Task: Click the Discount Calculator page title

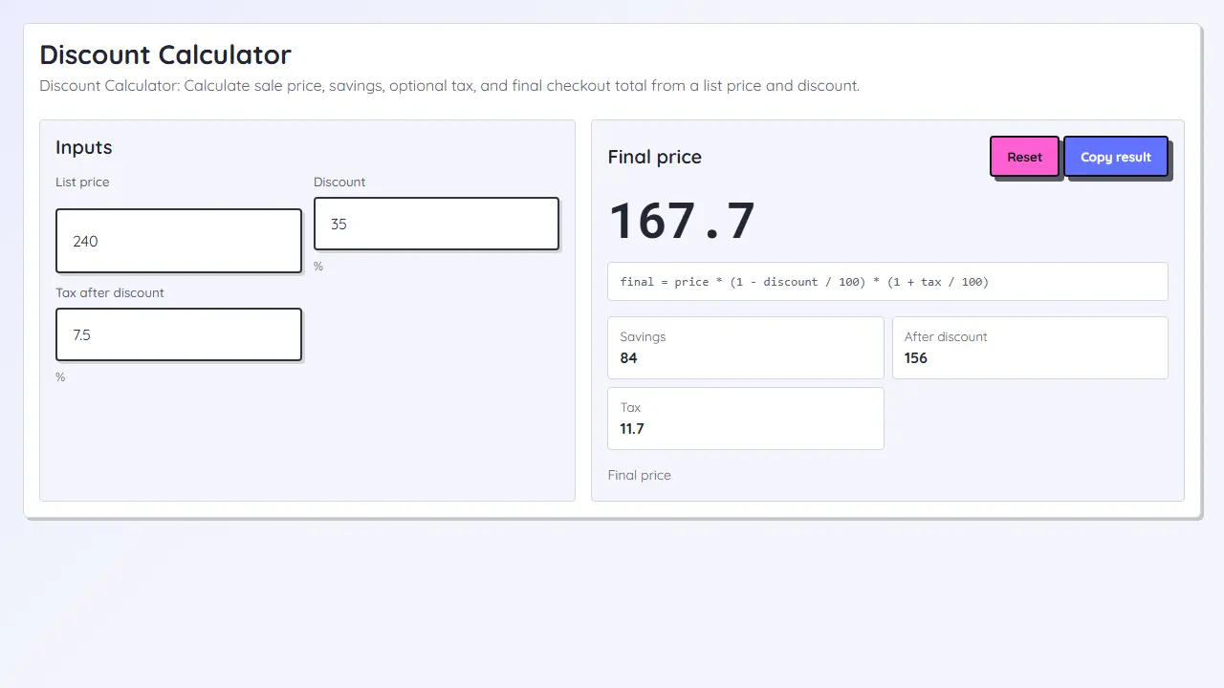Action: click(165, 54)
